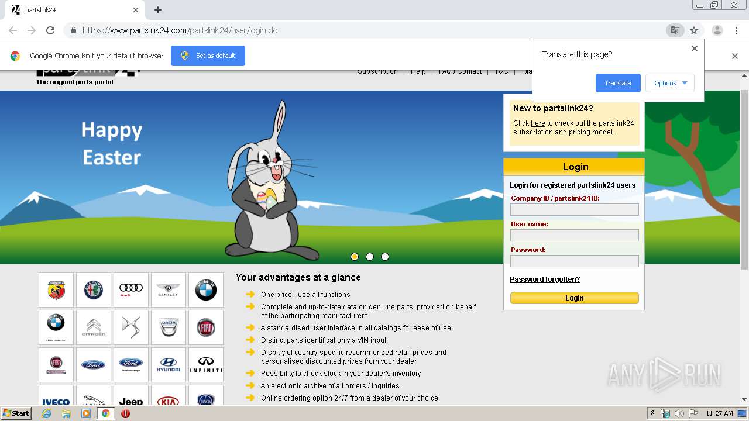This screenshot has height=421, width=749.
Task: Open a new browser tab
Action: point(158,10)
